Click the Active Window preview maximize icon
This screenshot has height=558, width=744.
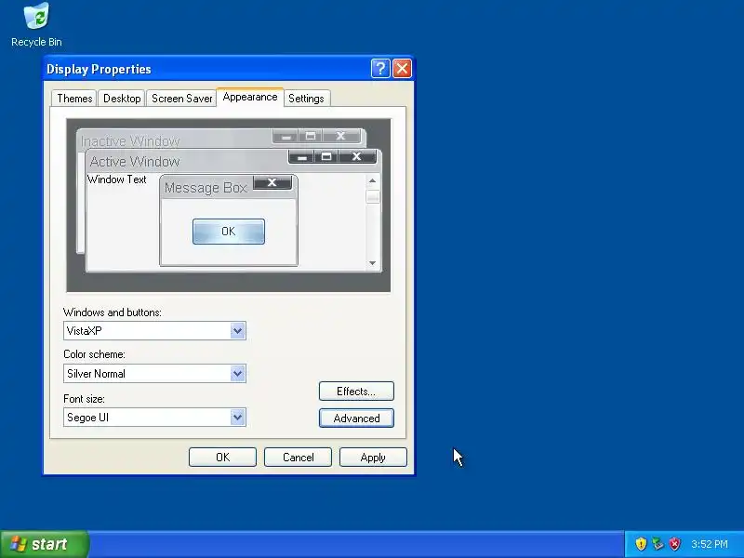pos(326,156)
